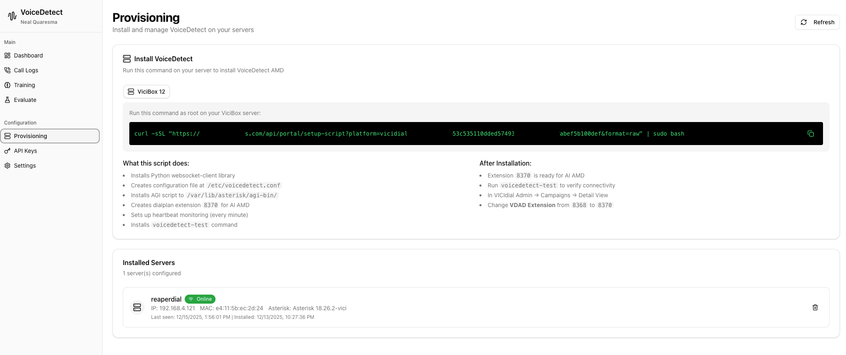
Task: Click the reaperdial server icon
Action: pos(137,307)
